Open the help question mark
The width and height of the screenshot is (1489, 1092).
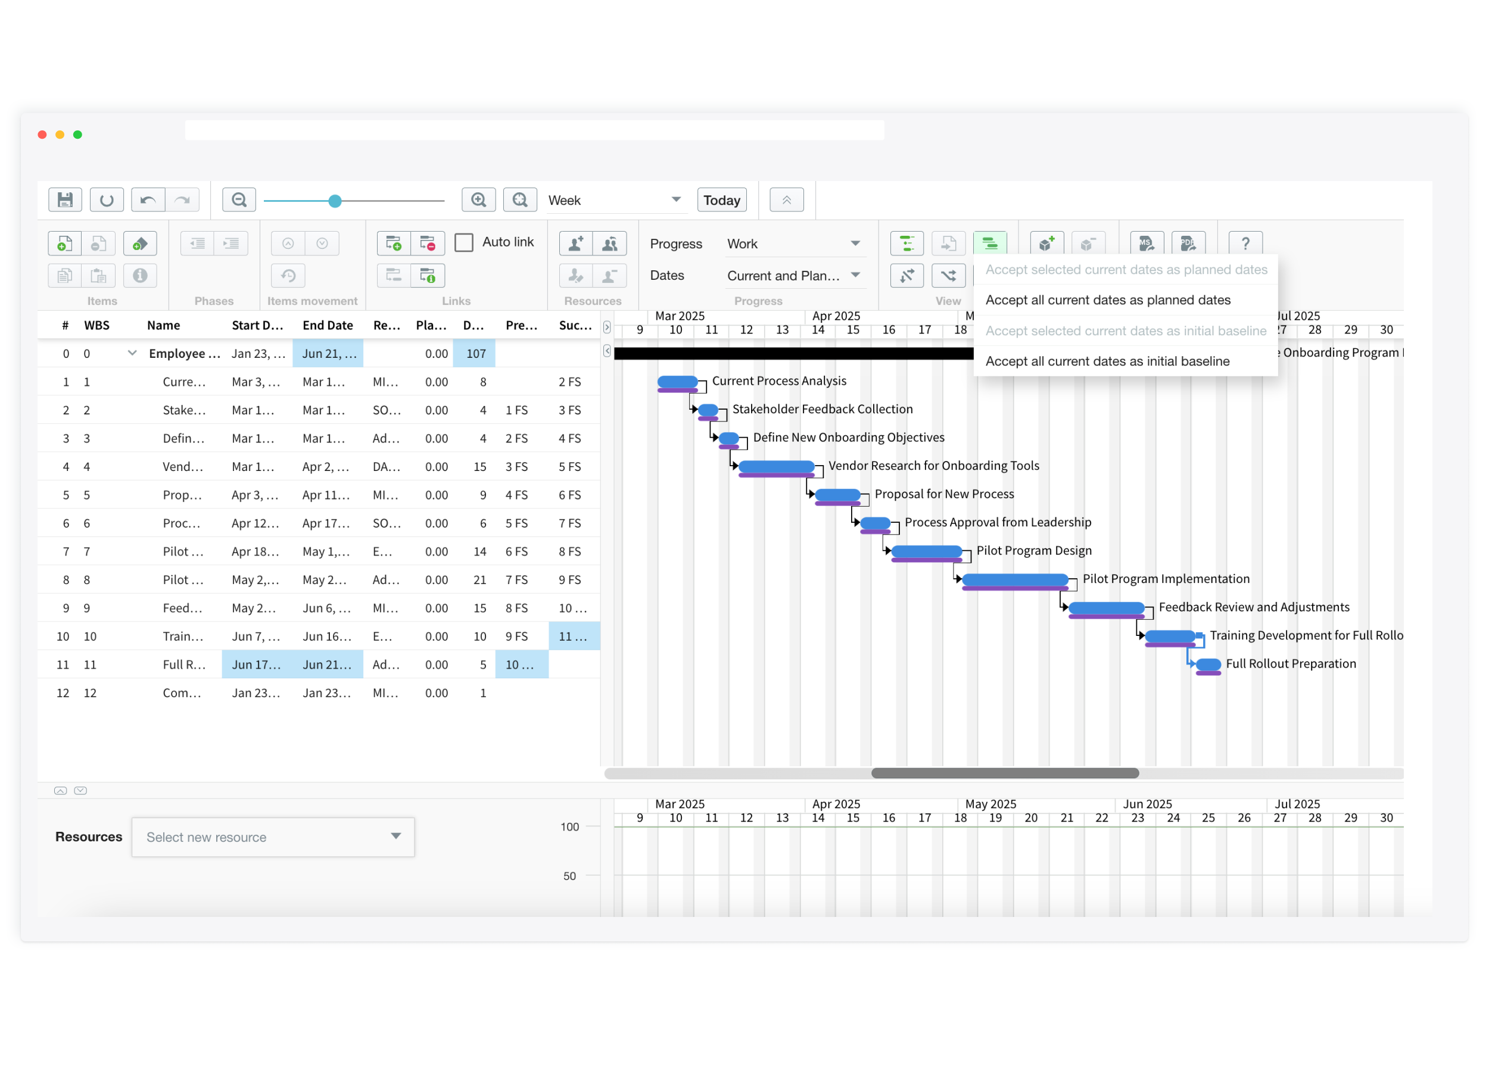tap(1245, 244)
